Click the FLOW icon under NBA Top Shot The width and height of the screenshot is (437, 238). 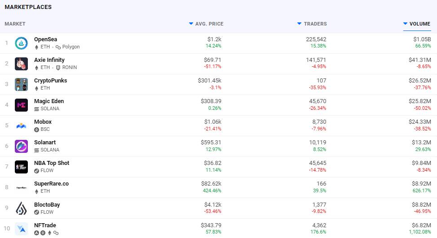pyautogui.click(x=36, y=171)
